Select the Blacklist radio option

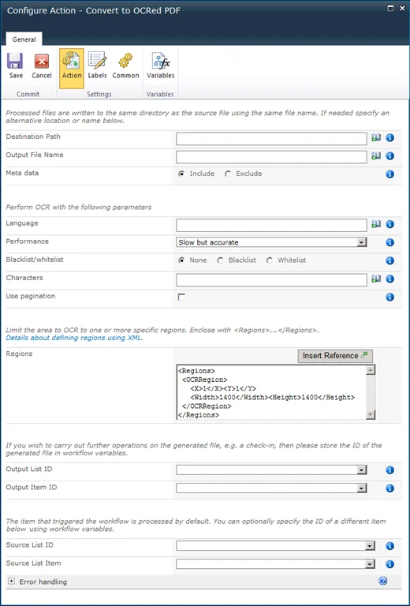tap(220, 260)
